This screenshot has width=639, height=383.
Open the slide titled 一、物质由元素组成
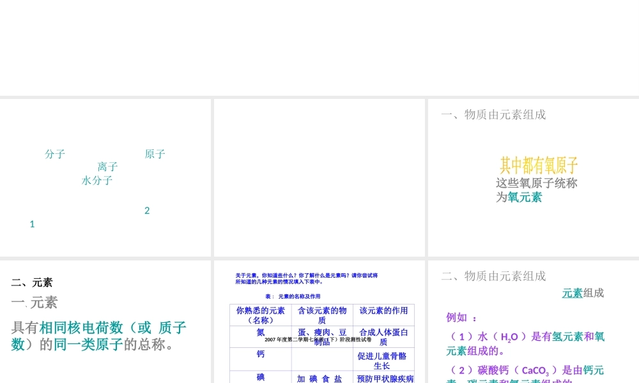tap(534, 177)
